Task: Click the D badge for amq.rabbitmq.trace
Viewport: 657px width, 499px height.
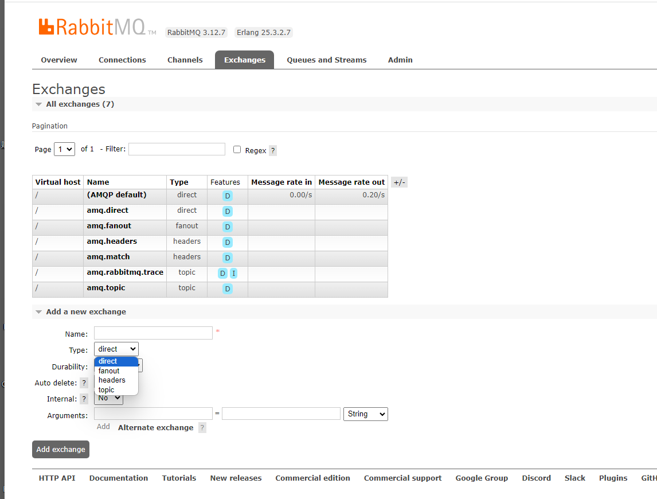Action: click(x=222, y=274)
